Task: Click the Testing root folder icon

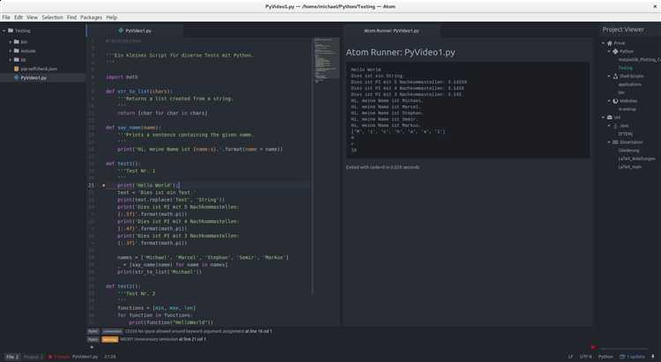Action: click(11, 31)
